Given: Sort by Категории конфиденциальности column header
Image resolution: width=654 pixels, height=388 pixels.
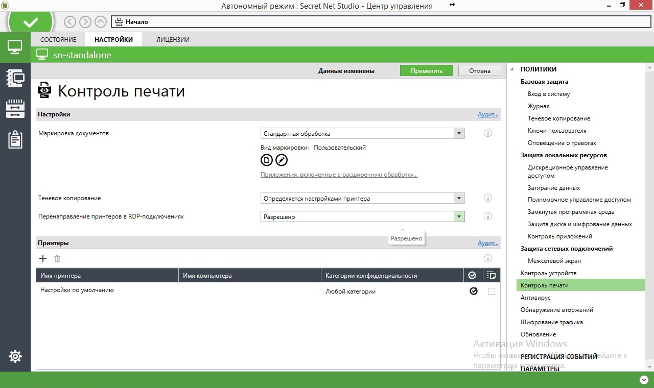Looking at the screenshot, I should pyautogui.click(x=392, y=276).
